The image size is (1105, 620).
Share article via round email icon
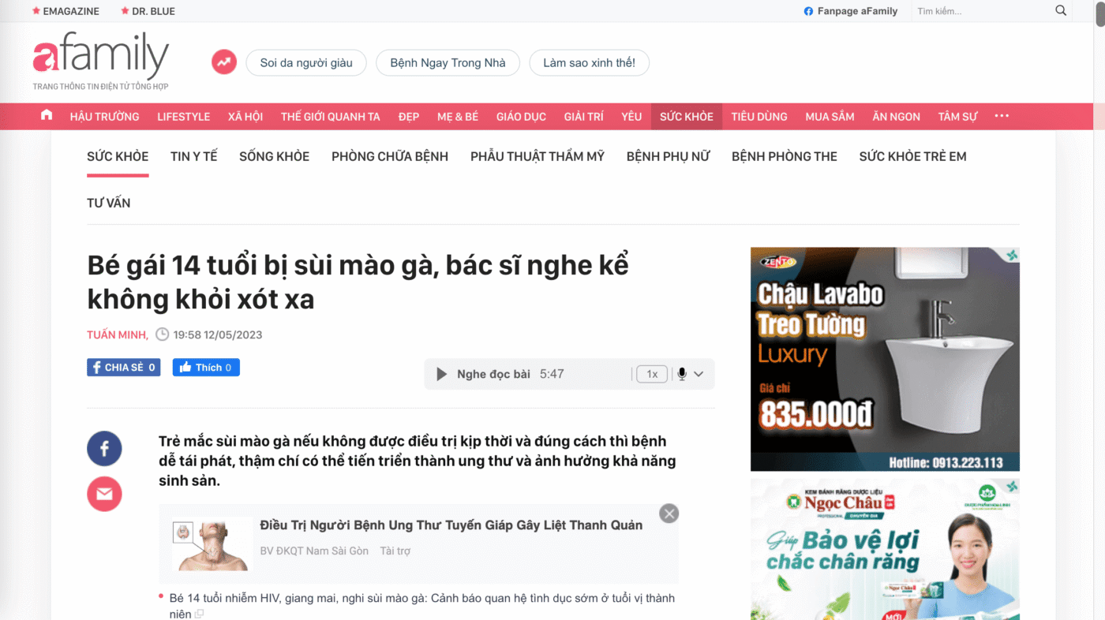point(104,495)
